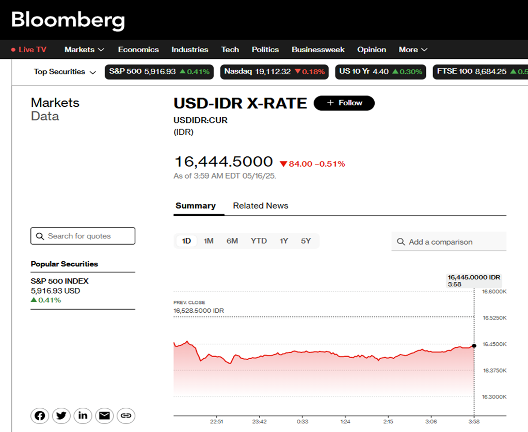This screenshot has width=528, height=432.
Task: Click the Bloomberg logo
Action: 68,20
